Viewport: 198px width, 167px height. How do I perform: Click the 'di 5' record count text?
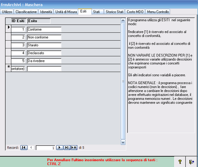tap(82, 148)
